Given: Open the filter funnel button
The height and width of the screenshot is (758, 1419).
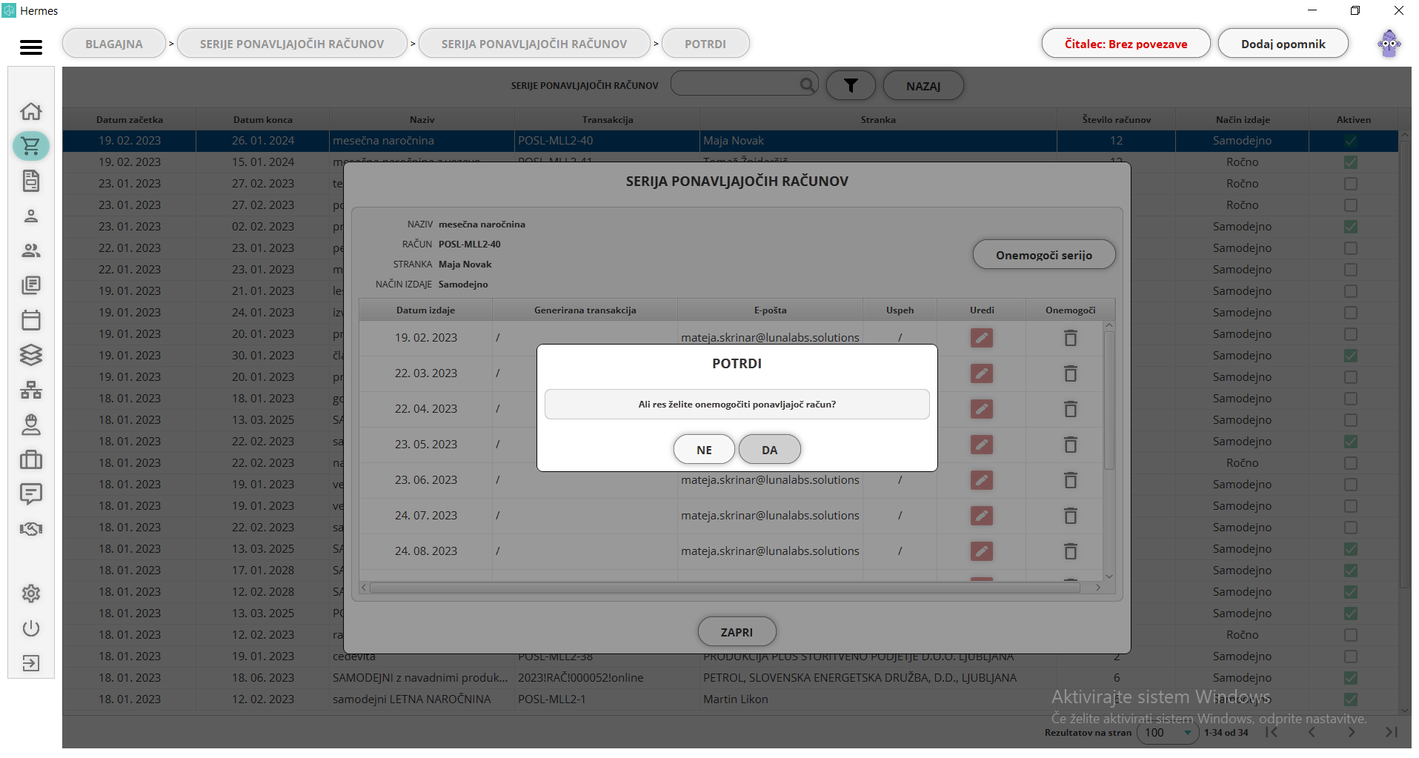Looking at the screenshot, I should pyautogui.click(x=851, y=86).
